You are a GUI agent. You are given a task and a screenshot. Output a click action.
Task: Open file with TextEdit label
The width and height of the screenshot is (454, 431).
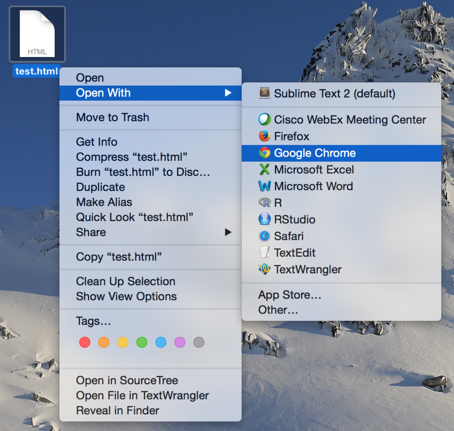coord(295,253)
